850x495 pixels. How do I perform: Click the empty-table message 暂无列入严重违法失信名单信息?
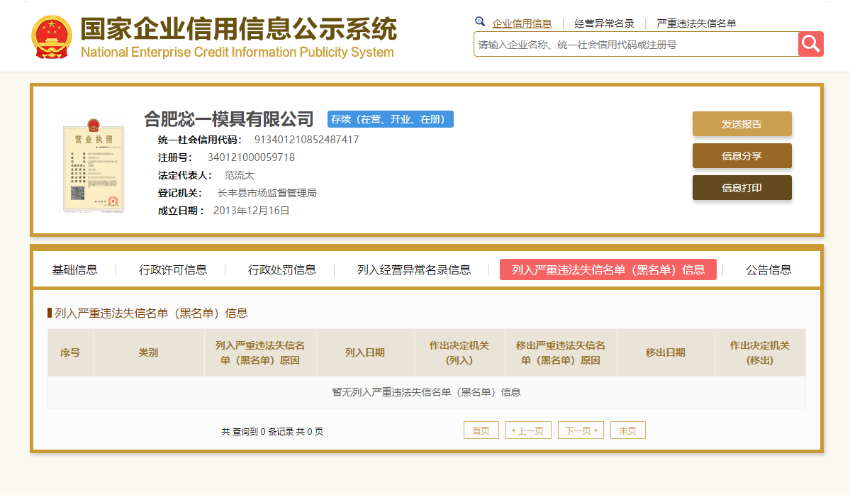(426, 392)
